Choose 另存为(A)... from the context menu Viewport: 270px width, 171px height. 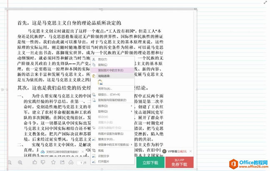112,89
